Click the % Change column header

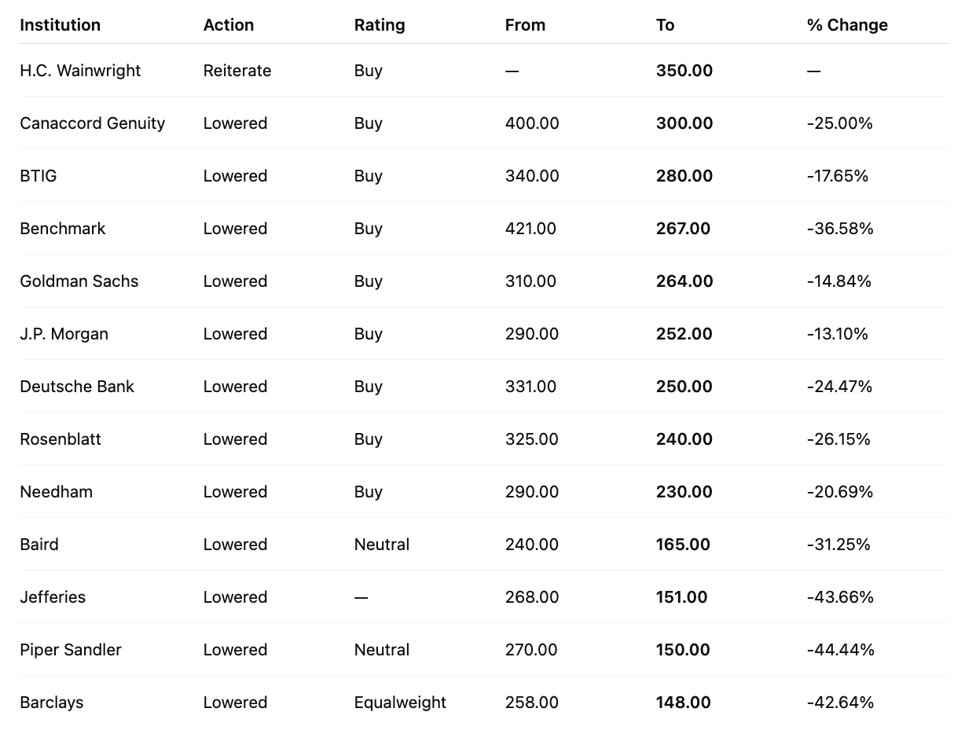[x=847, y=25]
